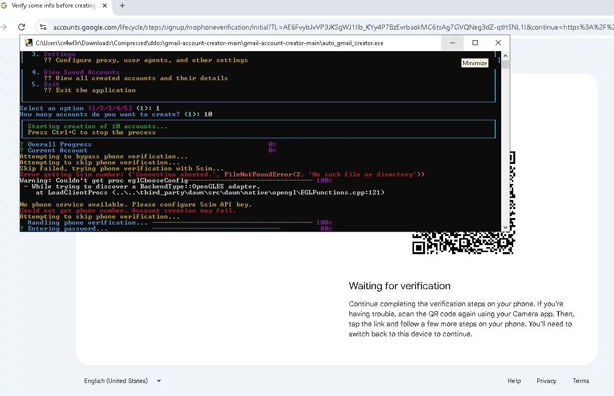Click the console window app icon
This screenshot has height=396, width=614.
[29, 43]
